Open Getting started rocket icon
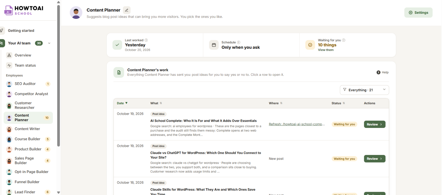The width and height of the screenshot is (442, 195). pos(2,30)
